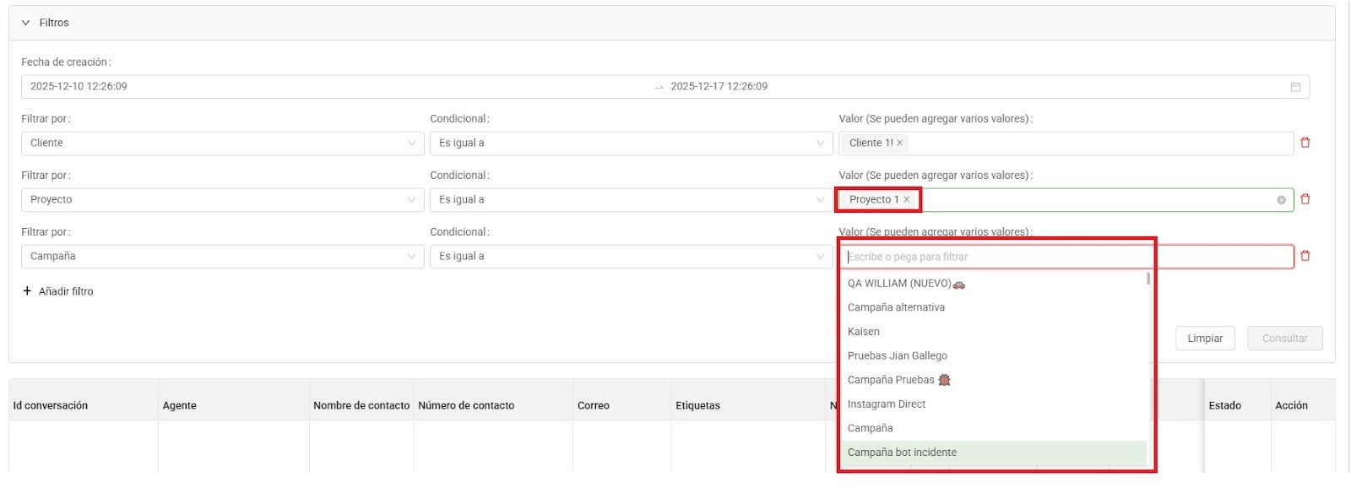Select 'Campaña alternativa' from the list
This screenshot has width=1351, height=499.
(896, 307)
